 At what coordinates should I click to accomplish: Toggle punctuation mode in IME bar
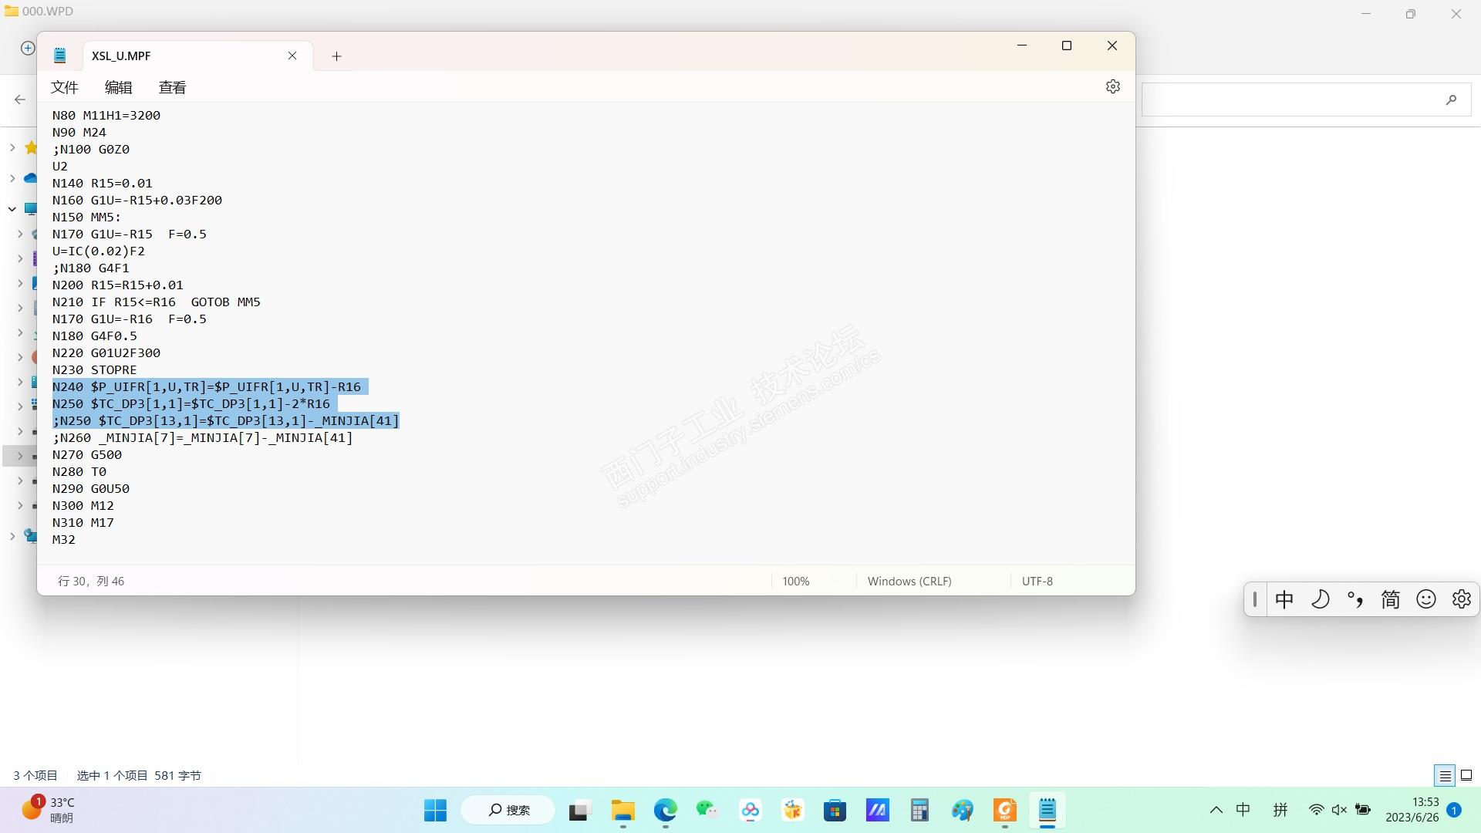pyautogui.click(x=1355, y=599)
